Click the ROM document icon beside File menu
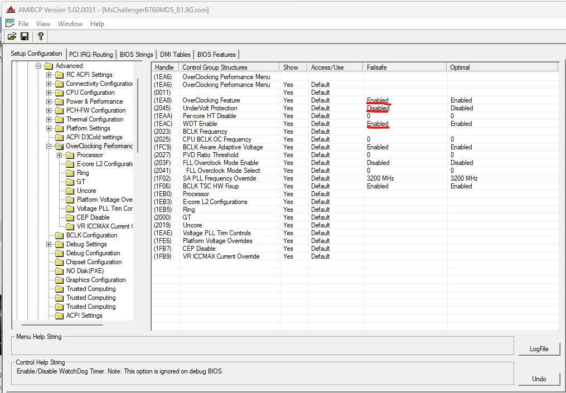 click(x=10, y=23)
